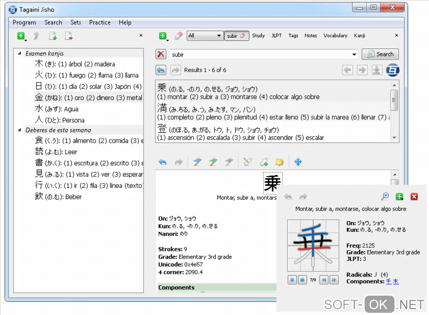Click the subir search text field
Viewport: 429px width, 315px height.
(x=260, y=54)
